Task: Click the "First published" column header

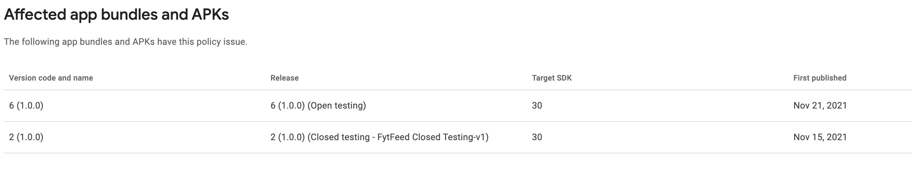Action: click(820, 78)
